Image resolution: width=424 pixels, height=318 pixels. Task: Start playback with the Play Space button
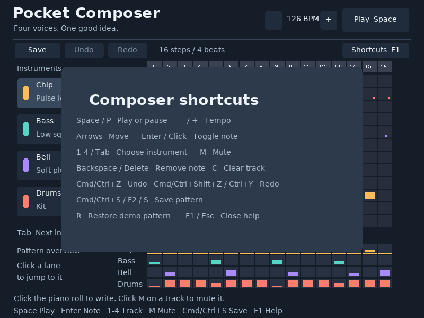[376, 20]
